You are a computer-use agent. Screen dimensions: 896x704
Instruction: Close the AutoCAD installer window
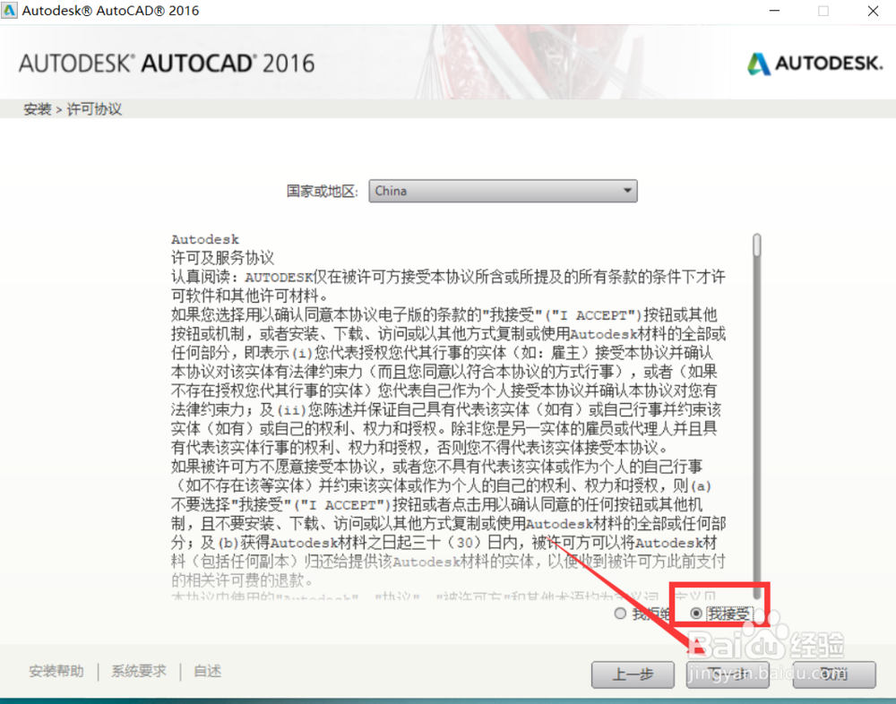873,11
